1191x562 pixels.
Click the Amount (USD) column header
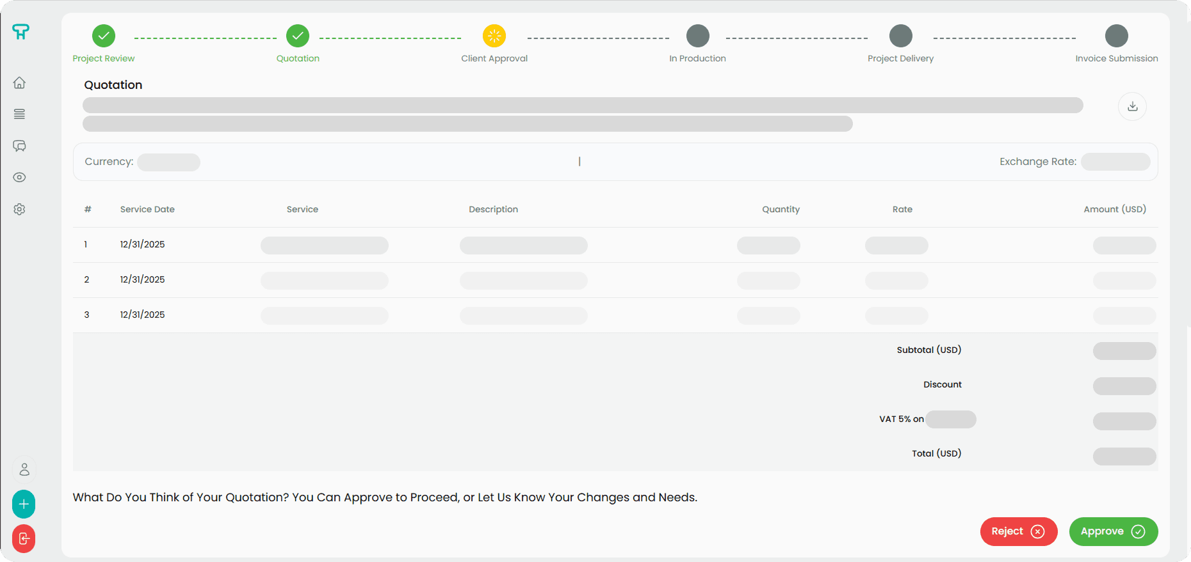[1114, 209]
